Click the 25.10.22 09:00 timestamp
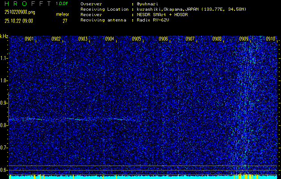 [19, 21]
